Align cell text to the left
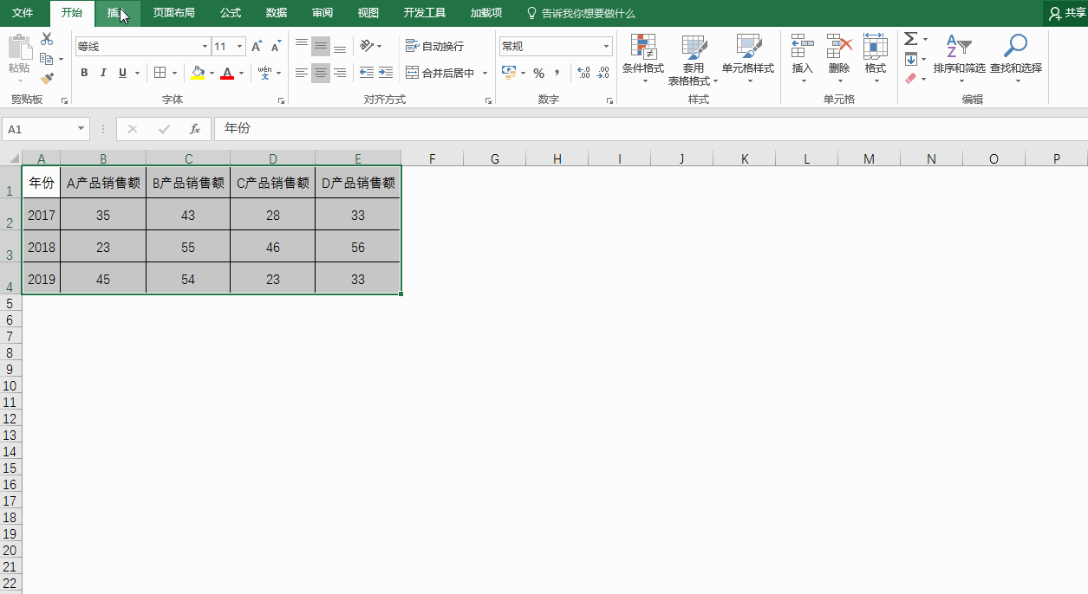 pyautogui.click(x=302, y=73)
